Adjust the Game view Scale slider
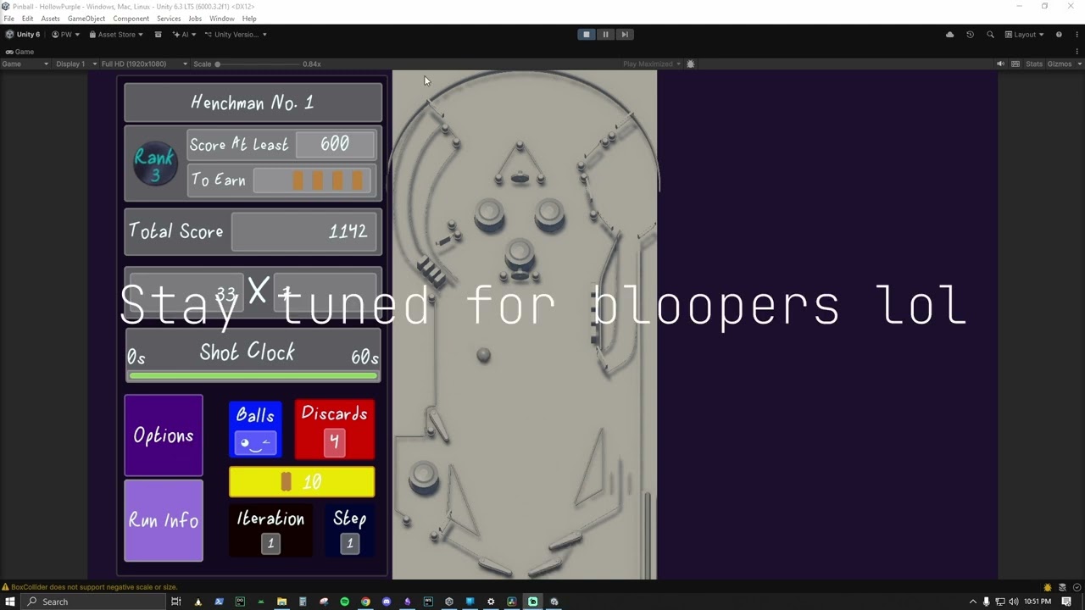The width and height of the screenshot is (1085, 610). pos(257,64)
